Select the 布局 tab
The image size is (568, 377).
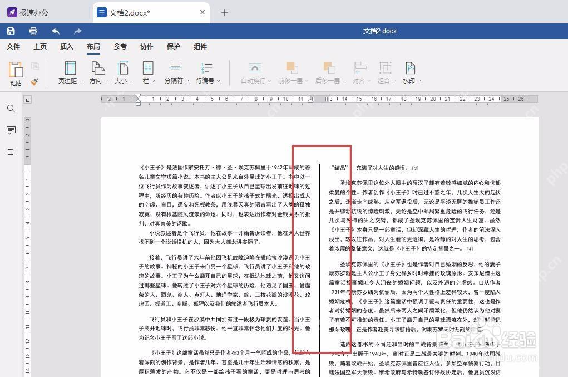click(93, 46)
